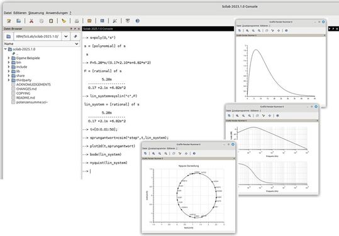Select the potenzensumme.sci~ file
This screenshot has height=236, width=339.
pos(32,102)
